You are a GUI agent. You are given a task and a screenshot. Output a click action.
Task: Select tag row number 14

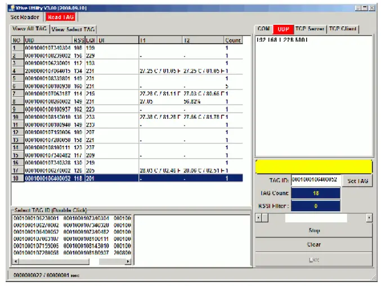click(x=127, y=148)
